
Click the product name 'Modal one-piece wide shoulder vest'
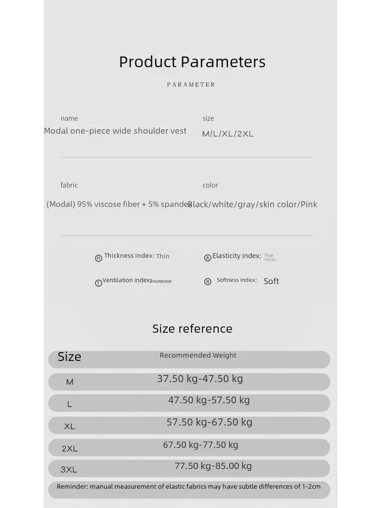(x=115, y=131)
